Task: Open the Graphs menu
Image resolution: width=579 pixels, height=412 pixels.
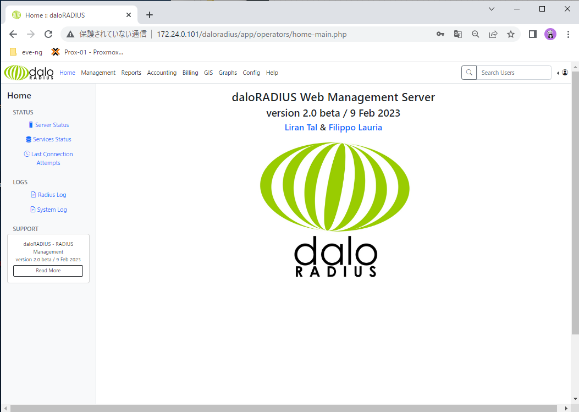Action: click(228, 73)
